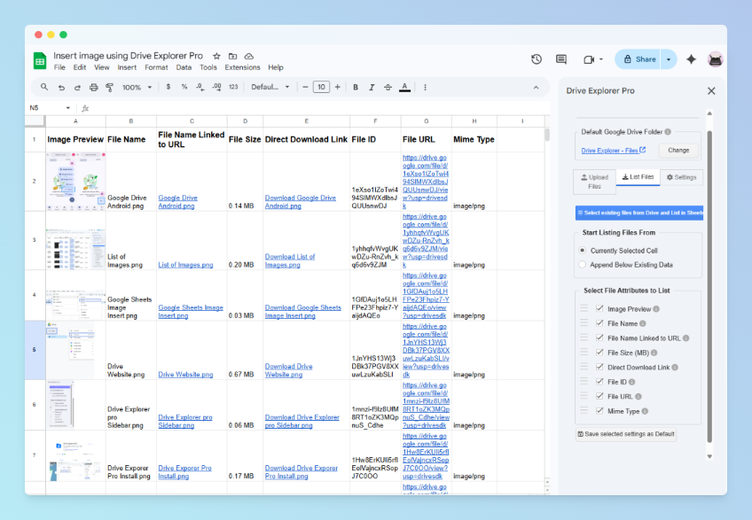
Task: Star the document with star icon
Action: [216, 56]
